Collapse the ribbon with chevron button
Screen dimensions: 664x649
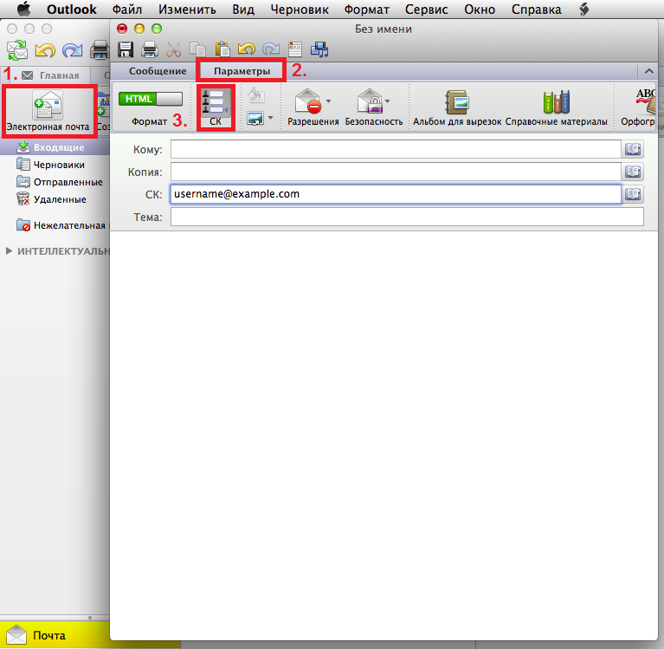tap(648, 71)
